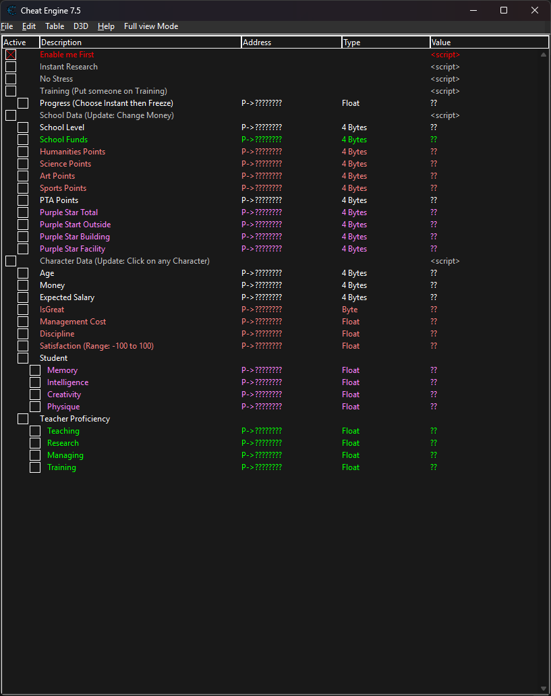Check the Progress (Choose Instant then Freeze) box
The width and height of the screenshot is (551, 696).
(23, 103)
